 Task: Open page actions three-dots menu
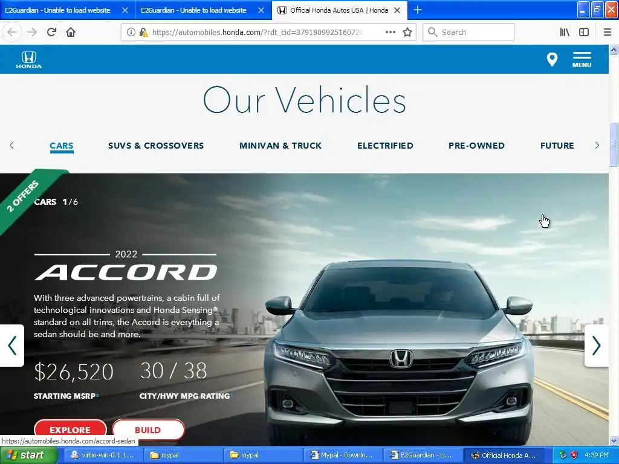pyautogui.click(x=390, y=32)
